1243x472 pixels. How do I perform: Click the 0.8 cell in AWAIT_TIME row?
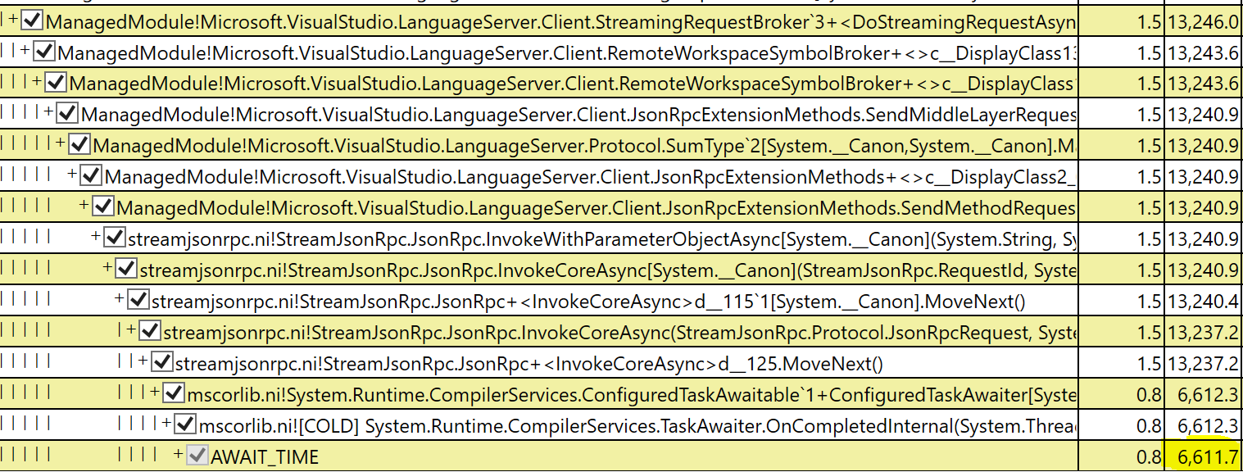point(1121,457)
